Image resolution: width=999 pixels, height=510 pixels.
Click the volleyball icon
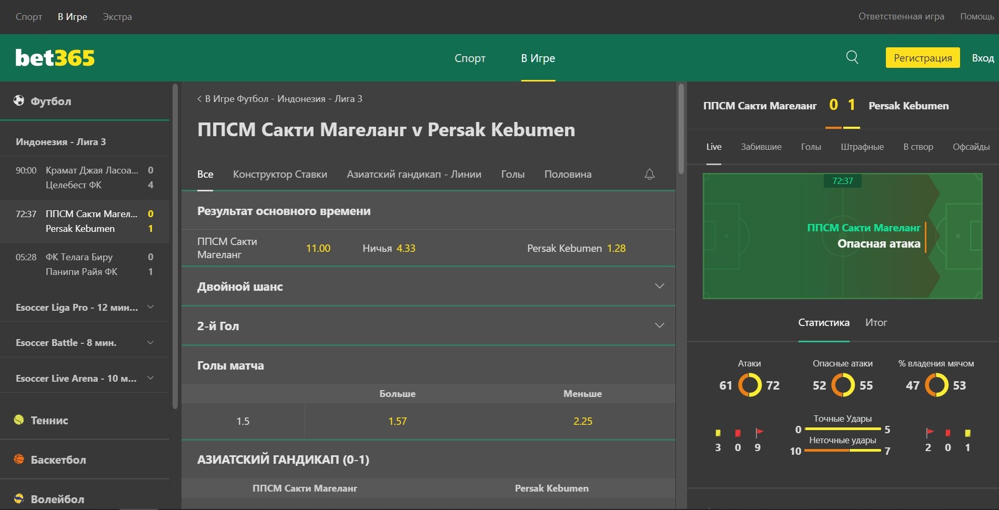(x=19, y=498)
